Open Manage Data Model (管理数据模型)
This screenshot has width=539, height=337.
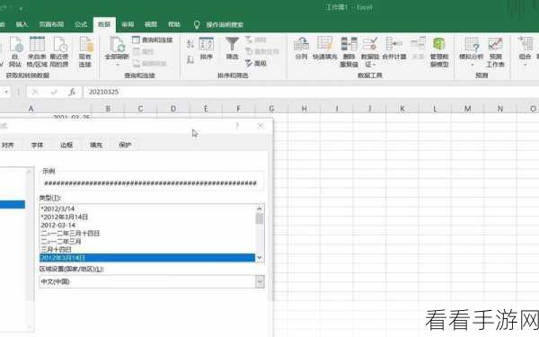click(439, 51)
